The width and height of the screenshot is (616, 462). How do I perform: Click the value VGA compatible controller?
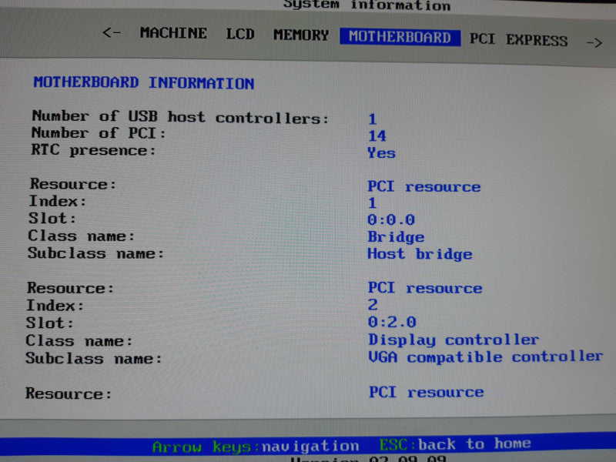pyautogui.click(x=486, y=357)
